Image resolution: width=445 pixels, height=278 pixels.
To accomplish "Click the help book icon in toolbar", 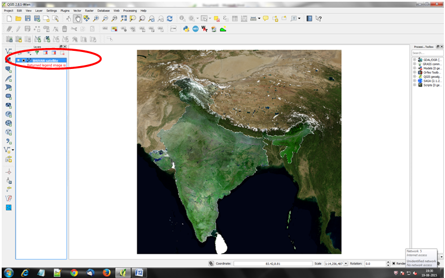I will point(309,19).
